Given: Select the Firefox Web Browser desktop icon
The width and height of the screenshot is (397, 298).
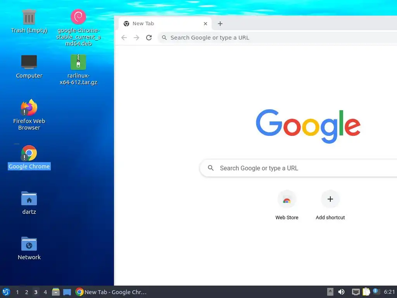Looking at the screenshot, I should coord(29,115).
